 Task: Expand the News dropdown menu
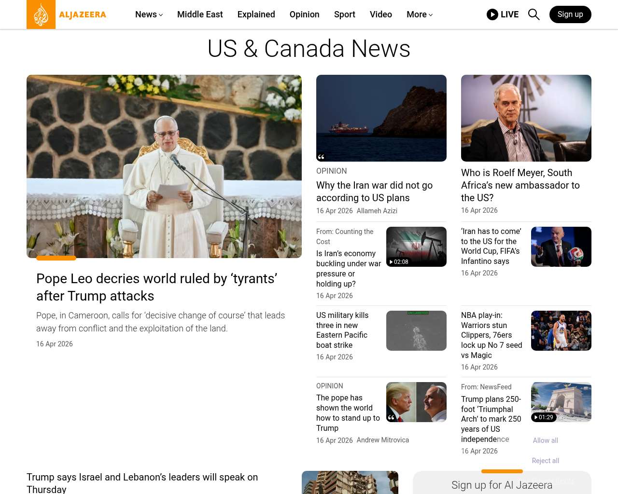click(x=149, y=14)
